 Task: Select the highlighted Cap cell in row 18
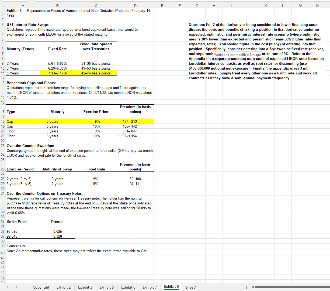[x=23, y=121]
